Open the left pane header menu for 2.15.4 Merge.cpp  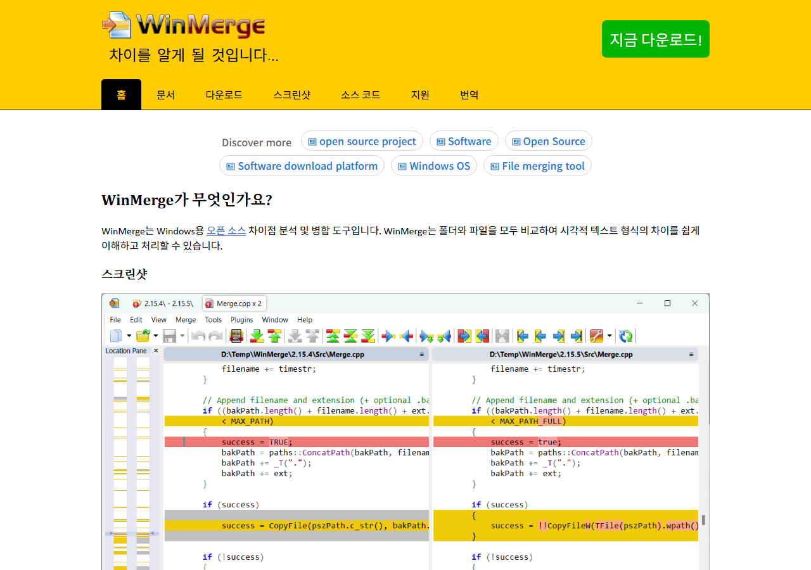click(422, 355)
